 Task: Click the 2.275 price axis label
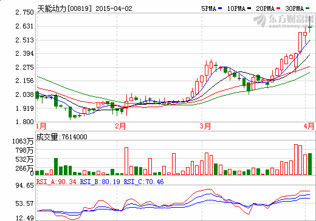(x=24, y=67)
